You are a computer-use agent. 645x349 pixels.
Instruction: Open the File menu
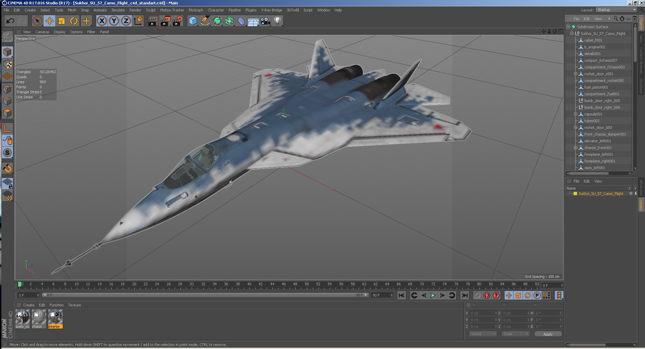(6, 10)
